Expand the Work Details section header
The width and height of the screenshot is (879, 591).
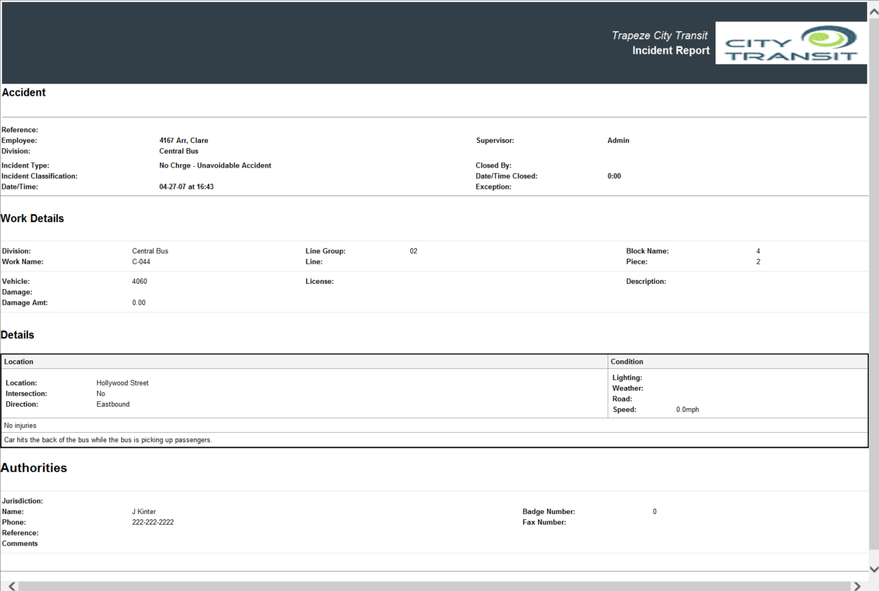33,218
